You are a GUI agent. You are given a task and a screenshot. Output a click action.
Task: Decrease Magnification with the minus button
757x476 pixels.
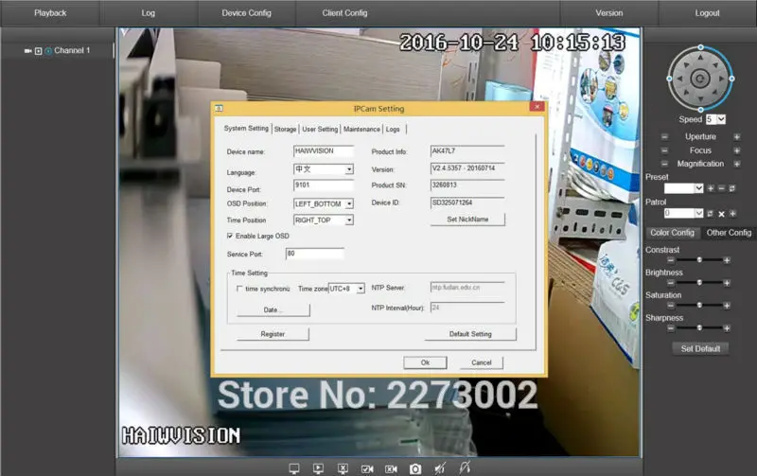point(665,164)
